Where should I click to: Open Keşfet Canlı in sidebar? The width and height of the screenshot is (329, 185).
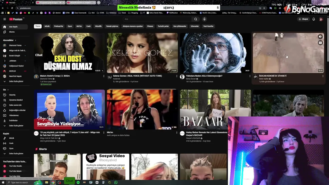coord(11,143)
